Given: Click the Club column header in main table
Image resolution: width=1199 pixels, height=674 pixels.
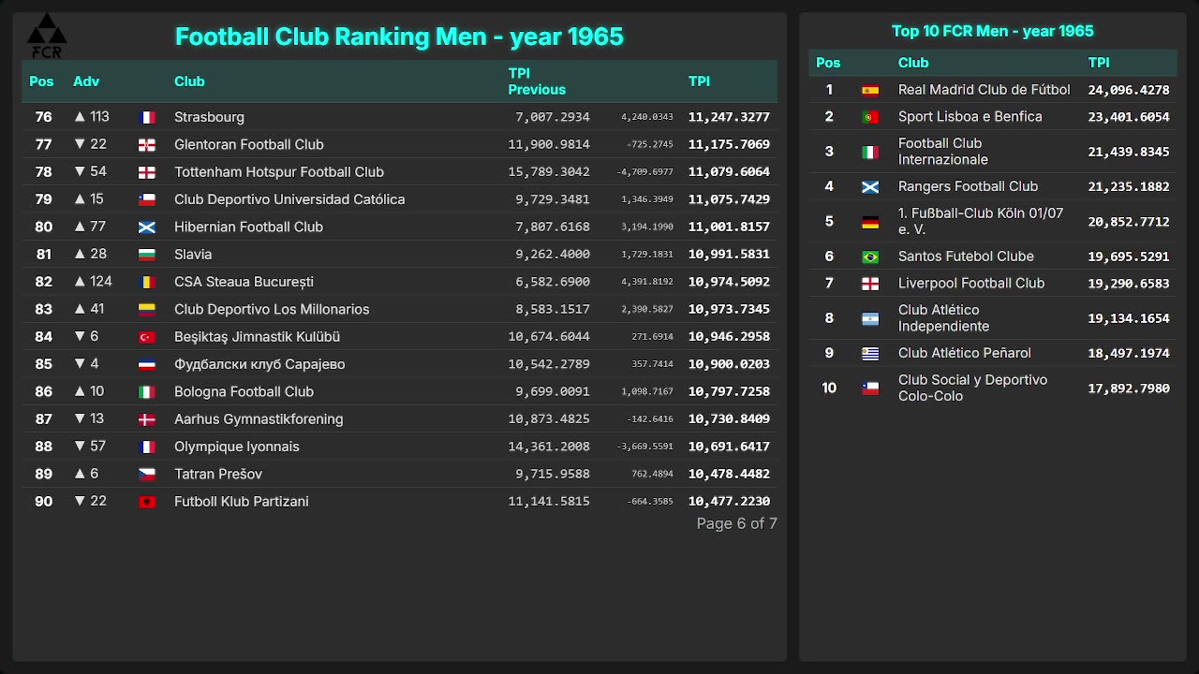Looking at the screenshot, I should click(189, 81).
